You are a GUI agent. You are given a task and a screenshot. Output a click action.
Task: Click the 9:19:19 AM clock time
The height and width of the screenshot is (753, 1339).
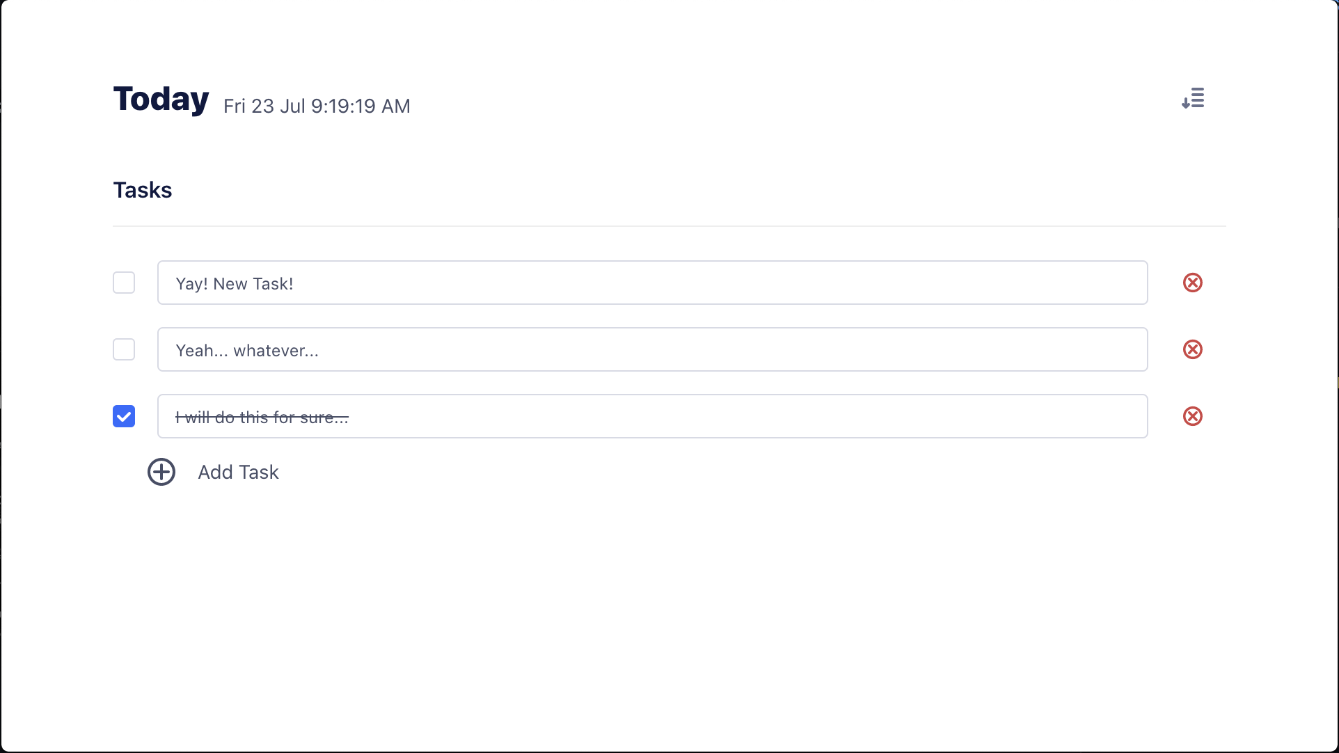click(360, 106)
